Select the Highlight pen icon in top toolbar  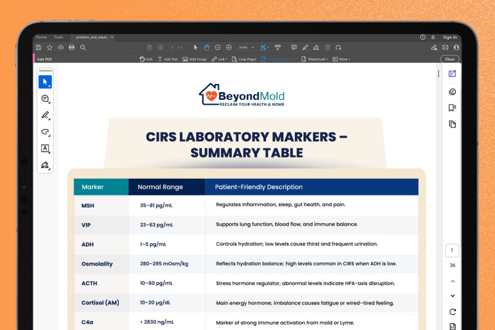coord(305,47)
